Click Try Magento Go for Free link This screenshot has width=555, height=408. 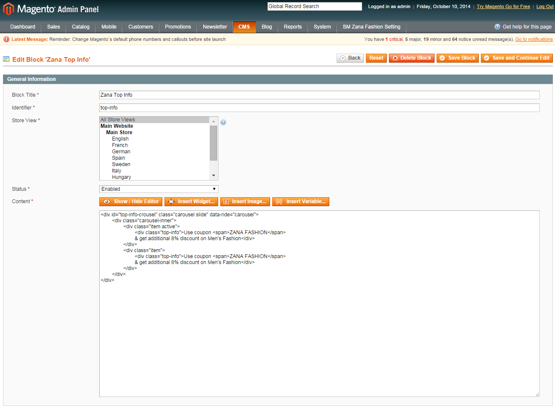503,6
